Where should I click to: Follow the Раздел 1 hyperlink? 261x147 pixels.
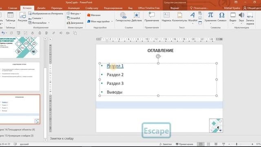click(x=115, y=66)
